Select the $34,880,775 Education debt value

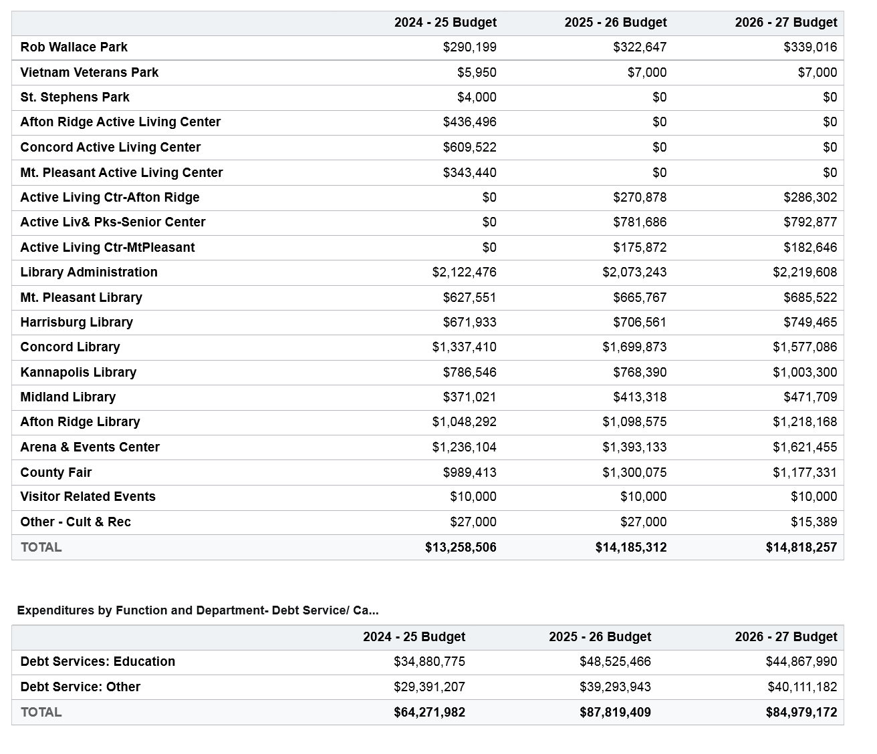tap(430, 662)
